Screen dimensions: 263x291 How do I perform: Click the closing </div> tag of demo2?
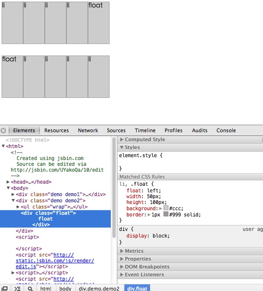tap(25, 231)
